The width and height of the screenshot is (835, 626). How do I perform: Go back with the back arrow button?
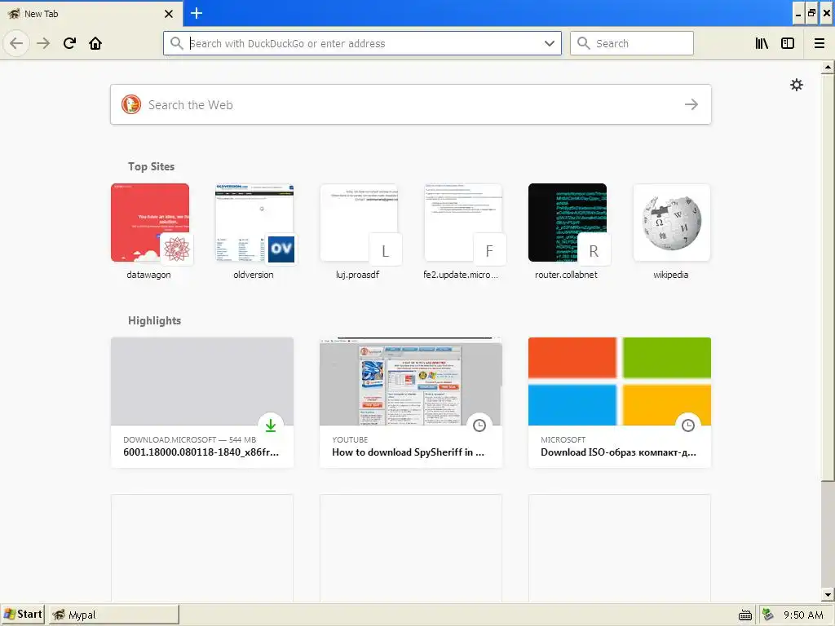pos(16,43)
